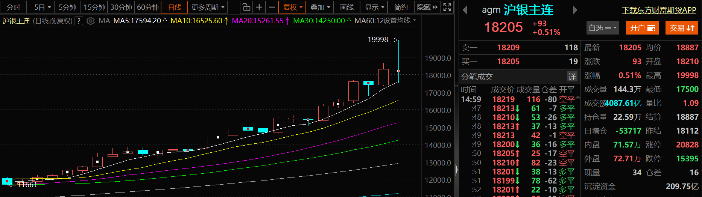This screenshot has width=702, height=197.
Task: Select the 60分钟 period tab
Action: coord(147,7)
